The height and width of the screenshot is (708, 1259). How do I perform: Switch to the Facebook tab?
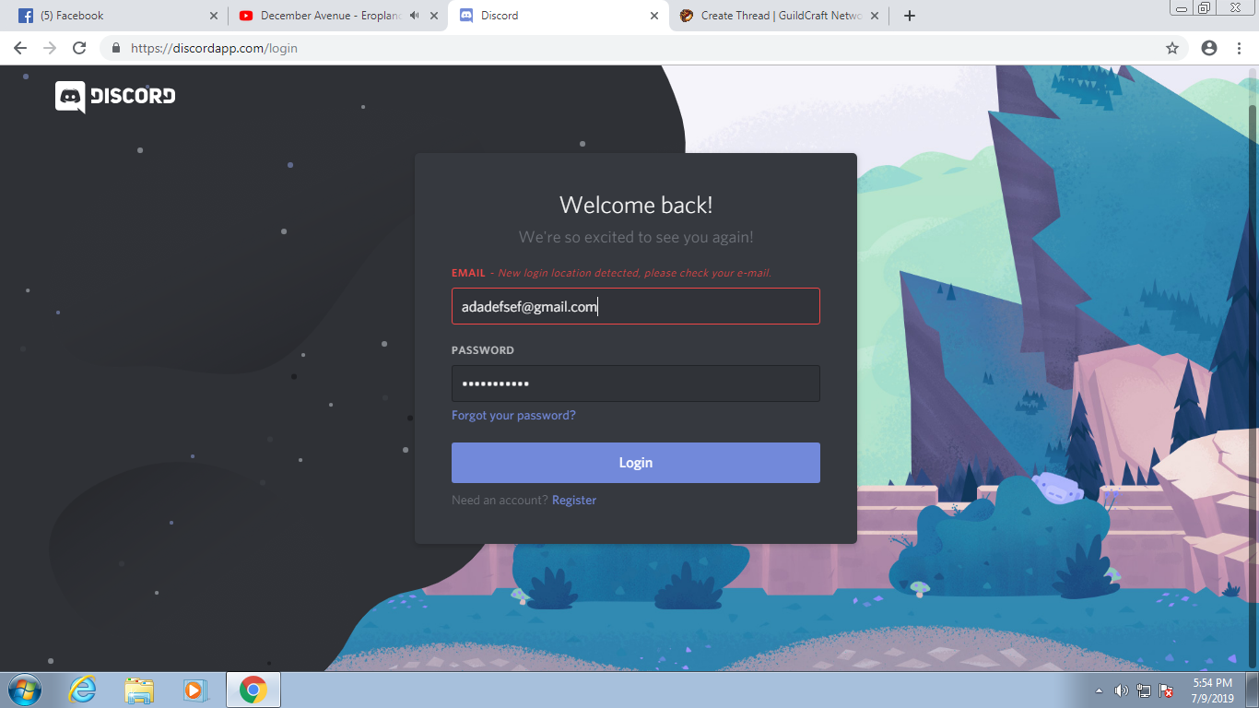point(115,16)
